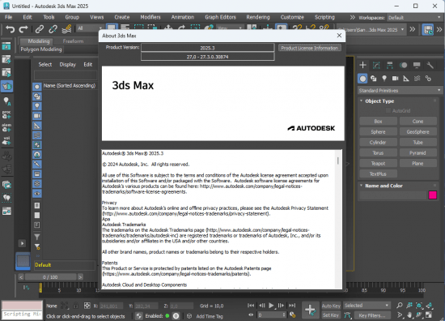Collapse the Object Type rollout
The width and height of the screenshot is (445, 321).
(x=362, y=101)
